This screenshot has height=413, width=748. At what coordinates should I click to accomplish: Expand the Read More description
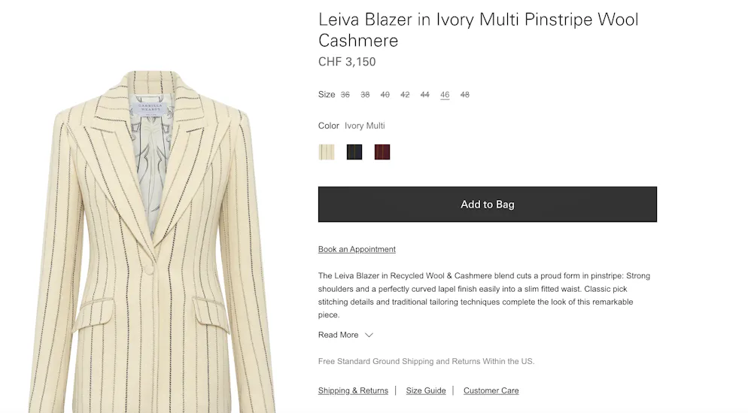point(338,335)
